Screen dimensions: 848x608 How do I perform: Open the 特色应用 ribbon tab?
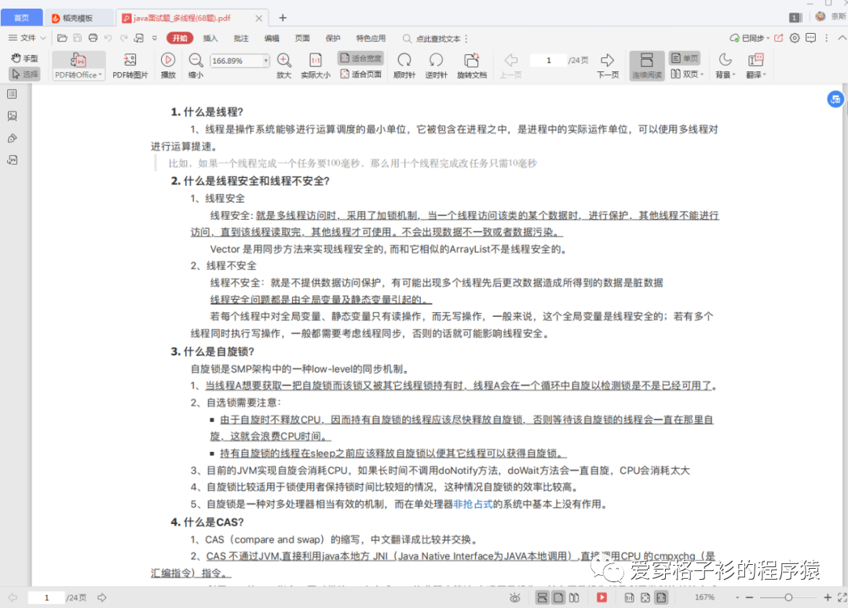(371, 38)
